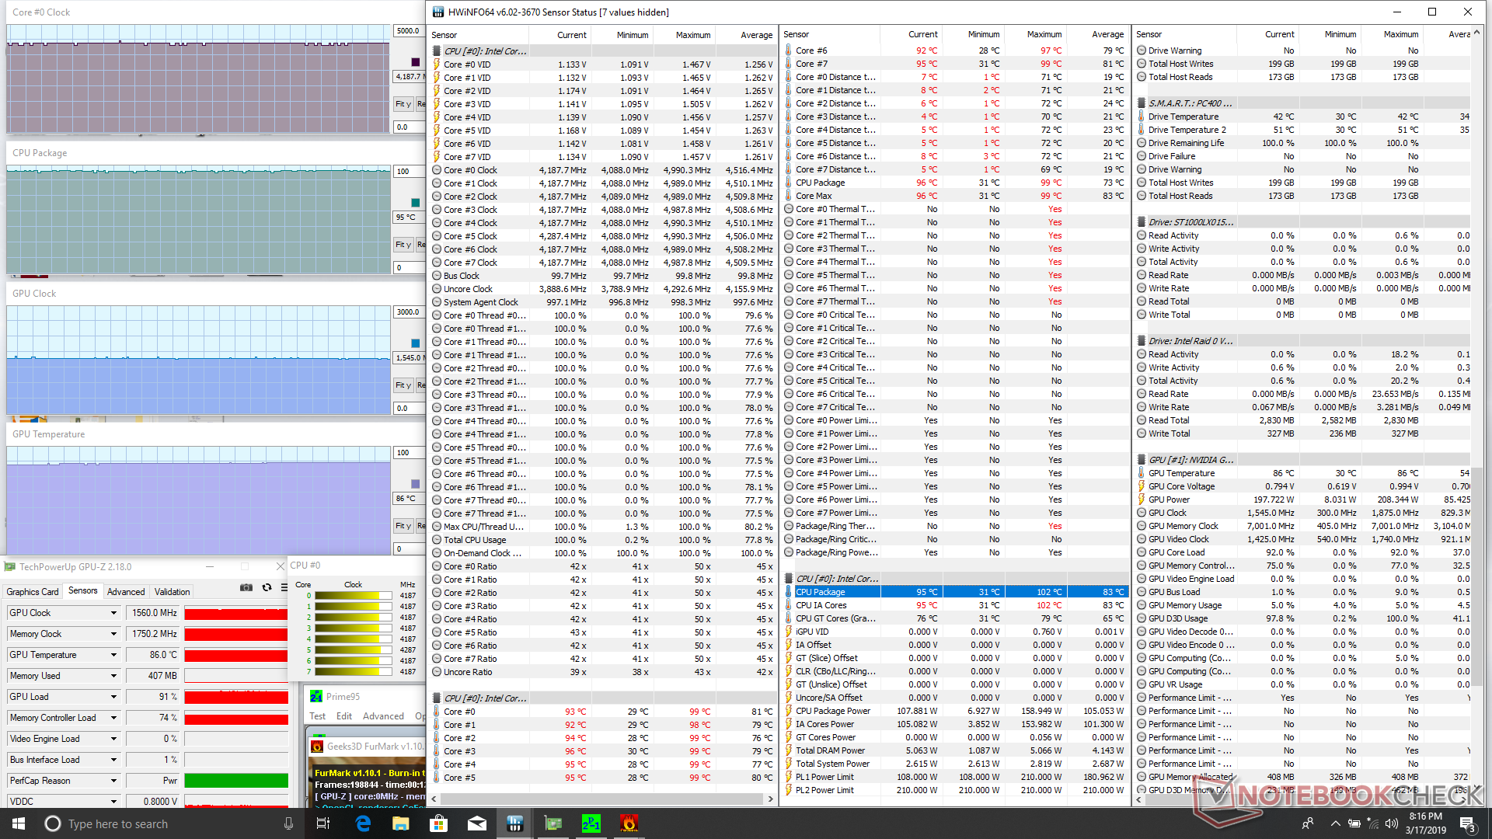
Task: Open Microsoft Edge from the taskbar
Action: [363, 823]
